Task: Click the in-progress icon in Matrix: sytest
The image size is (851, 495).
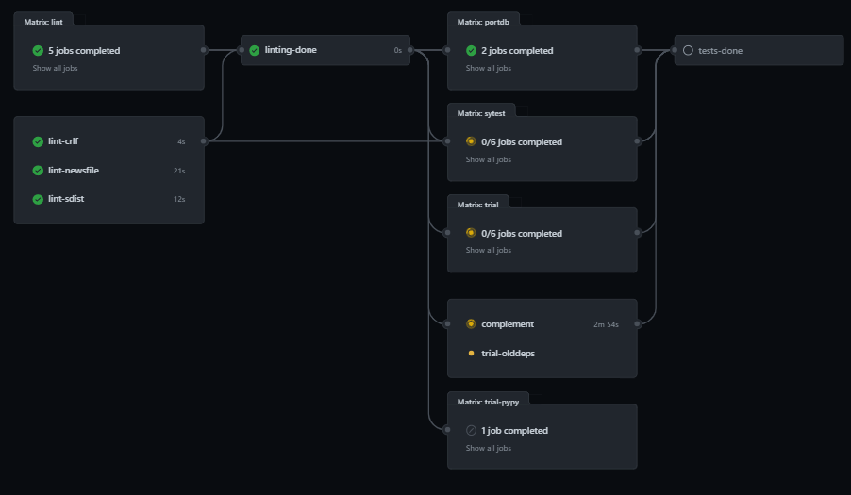Action: tap(471, 141)
